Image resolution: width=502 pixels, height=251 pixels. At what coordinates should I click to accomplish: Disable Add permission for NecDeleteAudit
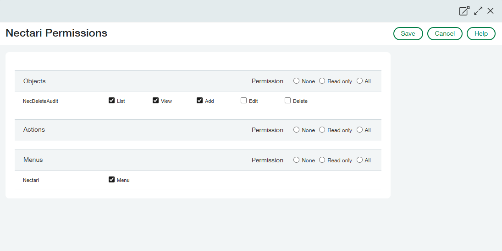click(x=199, y=101)
